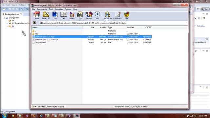The image size is (210, 118).
Task: Select selenium-java-2.31.0-srcs.jar file
Action: click(x=92, y=40)
